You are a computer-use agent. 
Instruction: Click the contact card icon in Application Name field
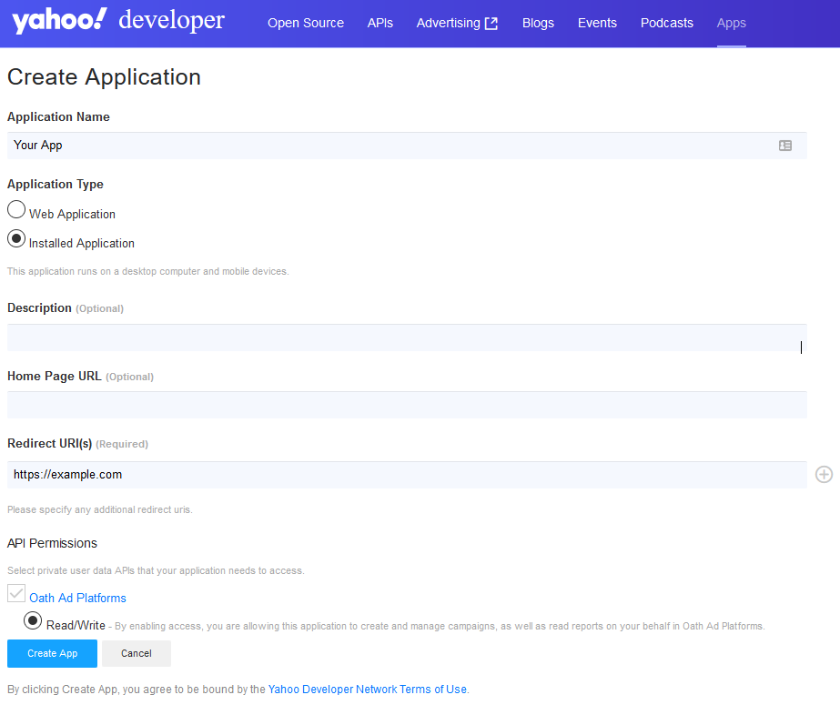click(784, 145)
